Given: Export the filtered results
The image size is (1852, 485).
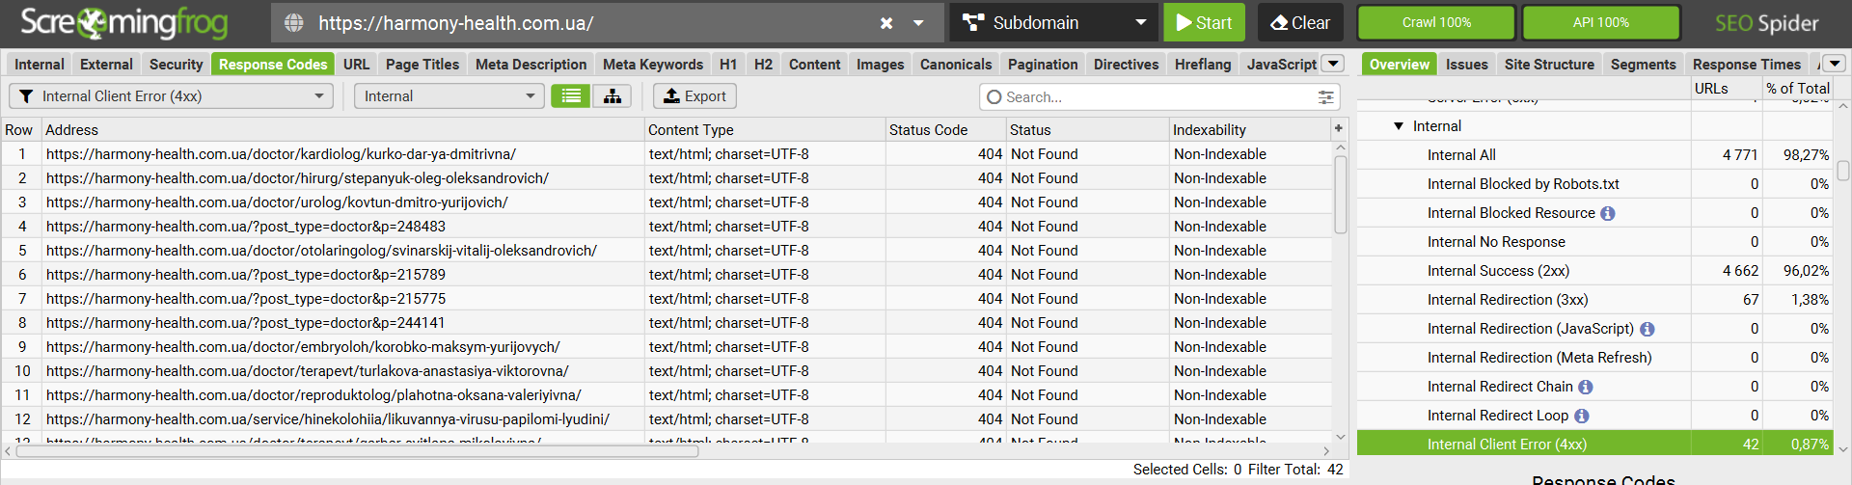Looking at the screenshot, I should click(x=694, y=96).
